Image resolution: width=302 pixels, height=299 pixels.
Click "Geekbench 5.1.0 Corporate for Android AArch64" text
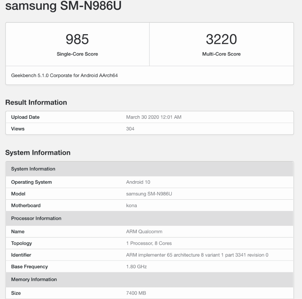click(x=64, y=76)
